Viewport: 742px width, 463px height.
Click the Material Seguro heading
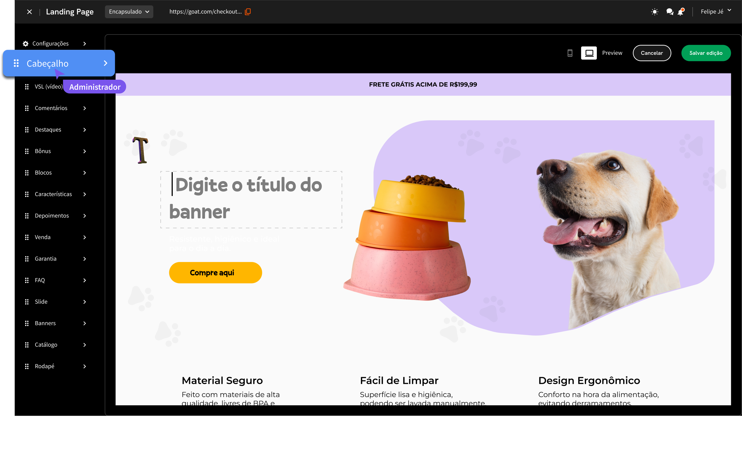tap(222, 380)
